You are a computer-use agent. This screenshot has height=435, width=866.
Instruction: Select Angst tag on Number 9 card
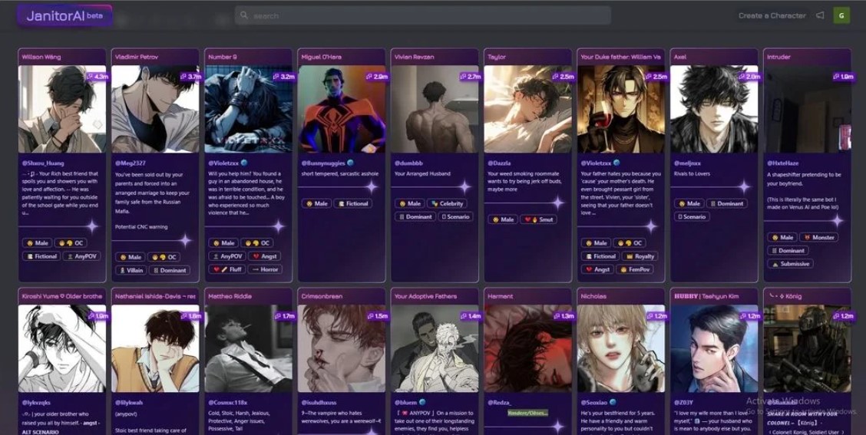[265, 256]
